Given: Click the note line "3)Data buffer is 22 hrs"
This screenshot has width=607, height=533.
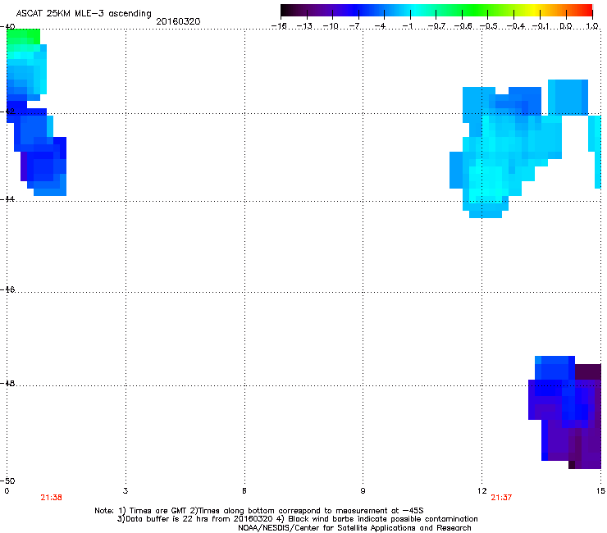Looking at the screenshot, I should (297, 519).
